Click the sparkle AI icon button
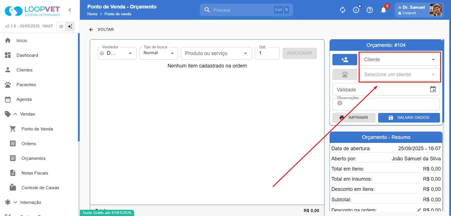Image resolution: width=451 pixels, height=216 pixels. click(x=70, y=26)
